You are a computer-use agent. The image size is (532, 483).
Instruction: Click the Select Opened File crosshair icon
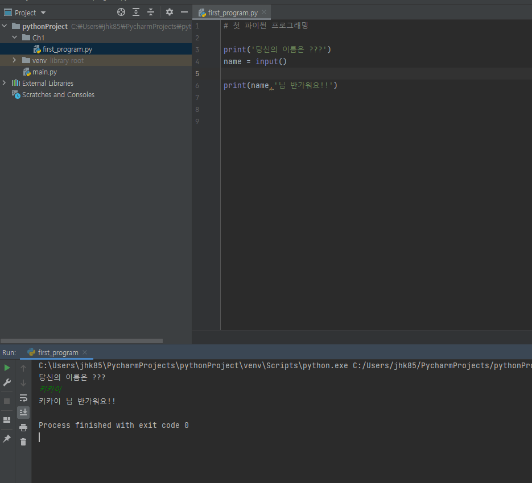tap(121, 13)
